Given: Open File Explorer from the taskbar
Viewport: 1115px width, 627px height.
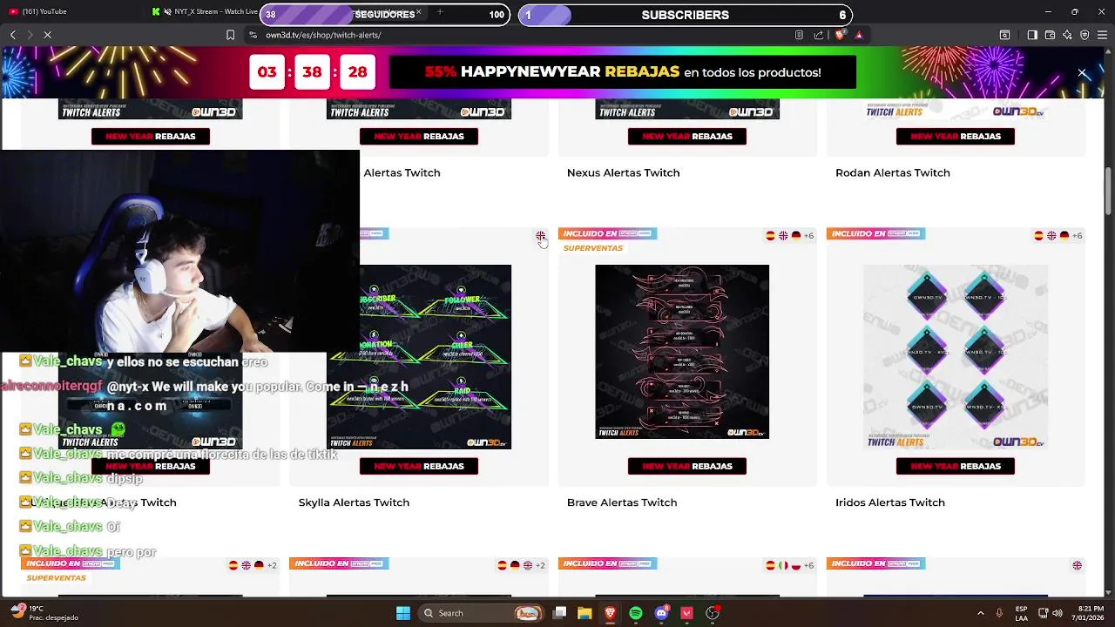Looking at the screenshot, I should (x=585, y=613).
